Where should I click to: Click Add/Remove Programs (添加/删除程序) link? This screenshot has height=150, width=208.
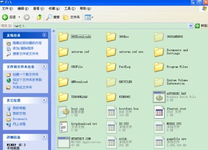click(x=23, y=48)
